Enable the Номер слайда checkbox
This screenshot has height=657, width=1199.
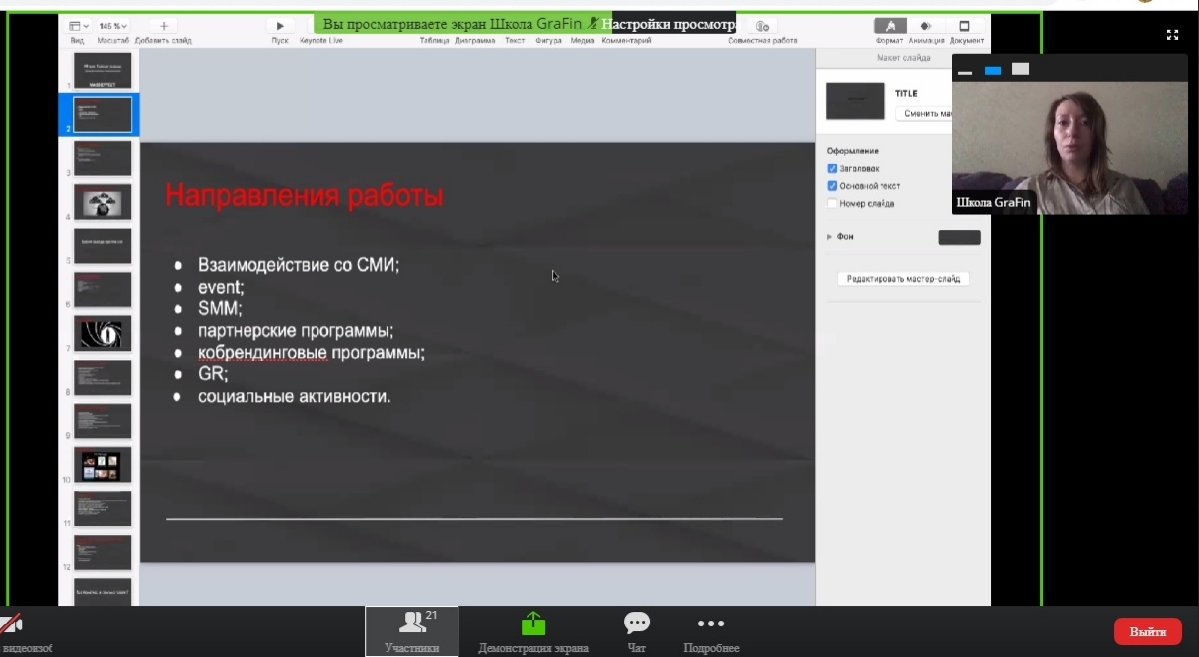pyautogui.click(x=832, y=204)
